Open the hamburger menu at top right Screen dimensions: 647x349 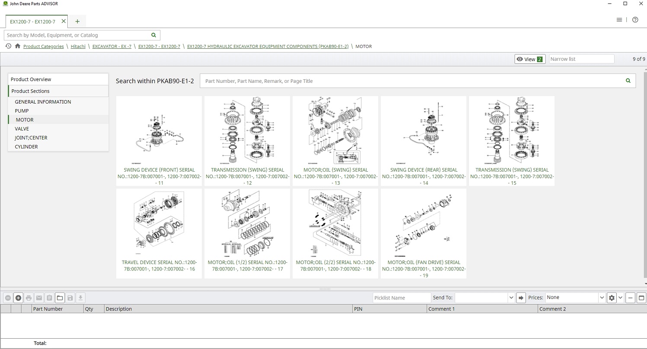click(x=619, y=19)
